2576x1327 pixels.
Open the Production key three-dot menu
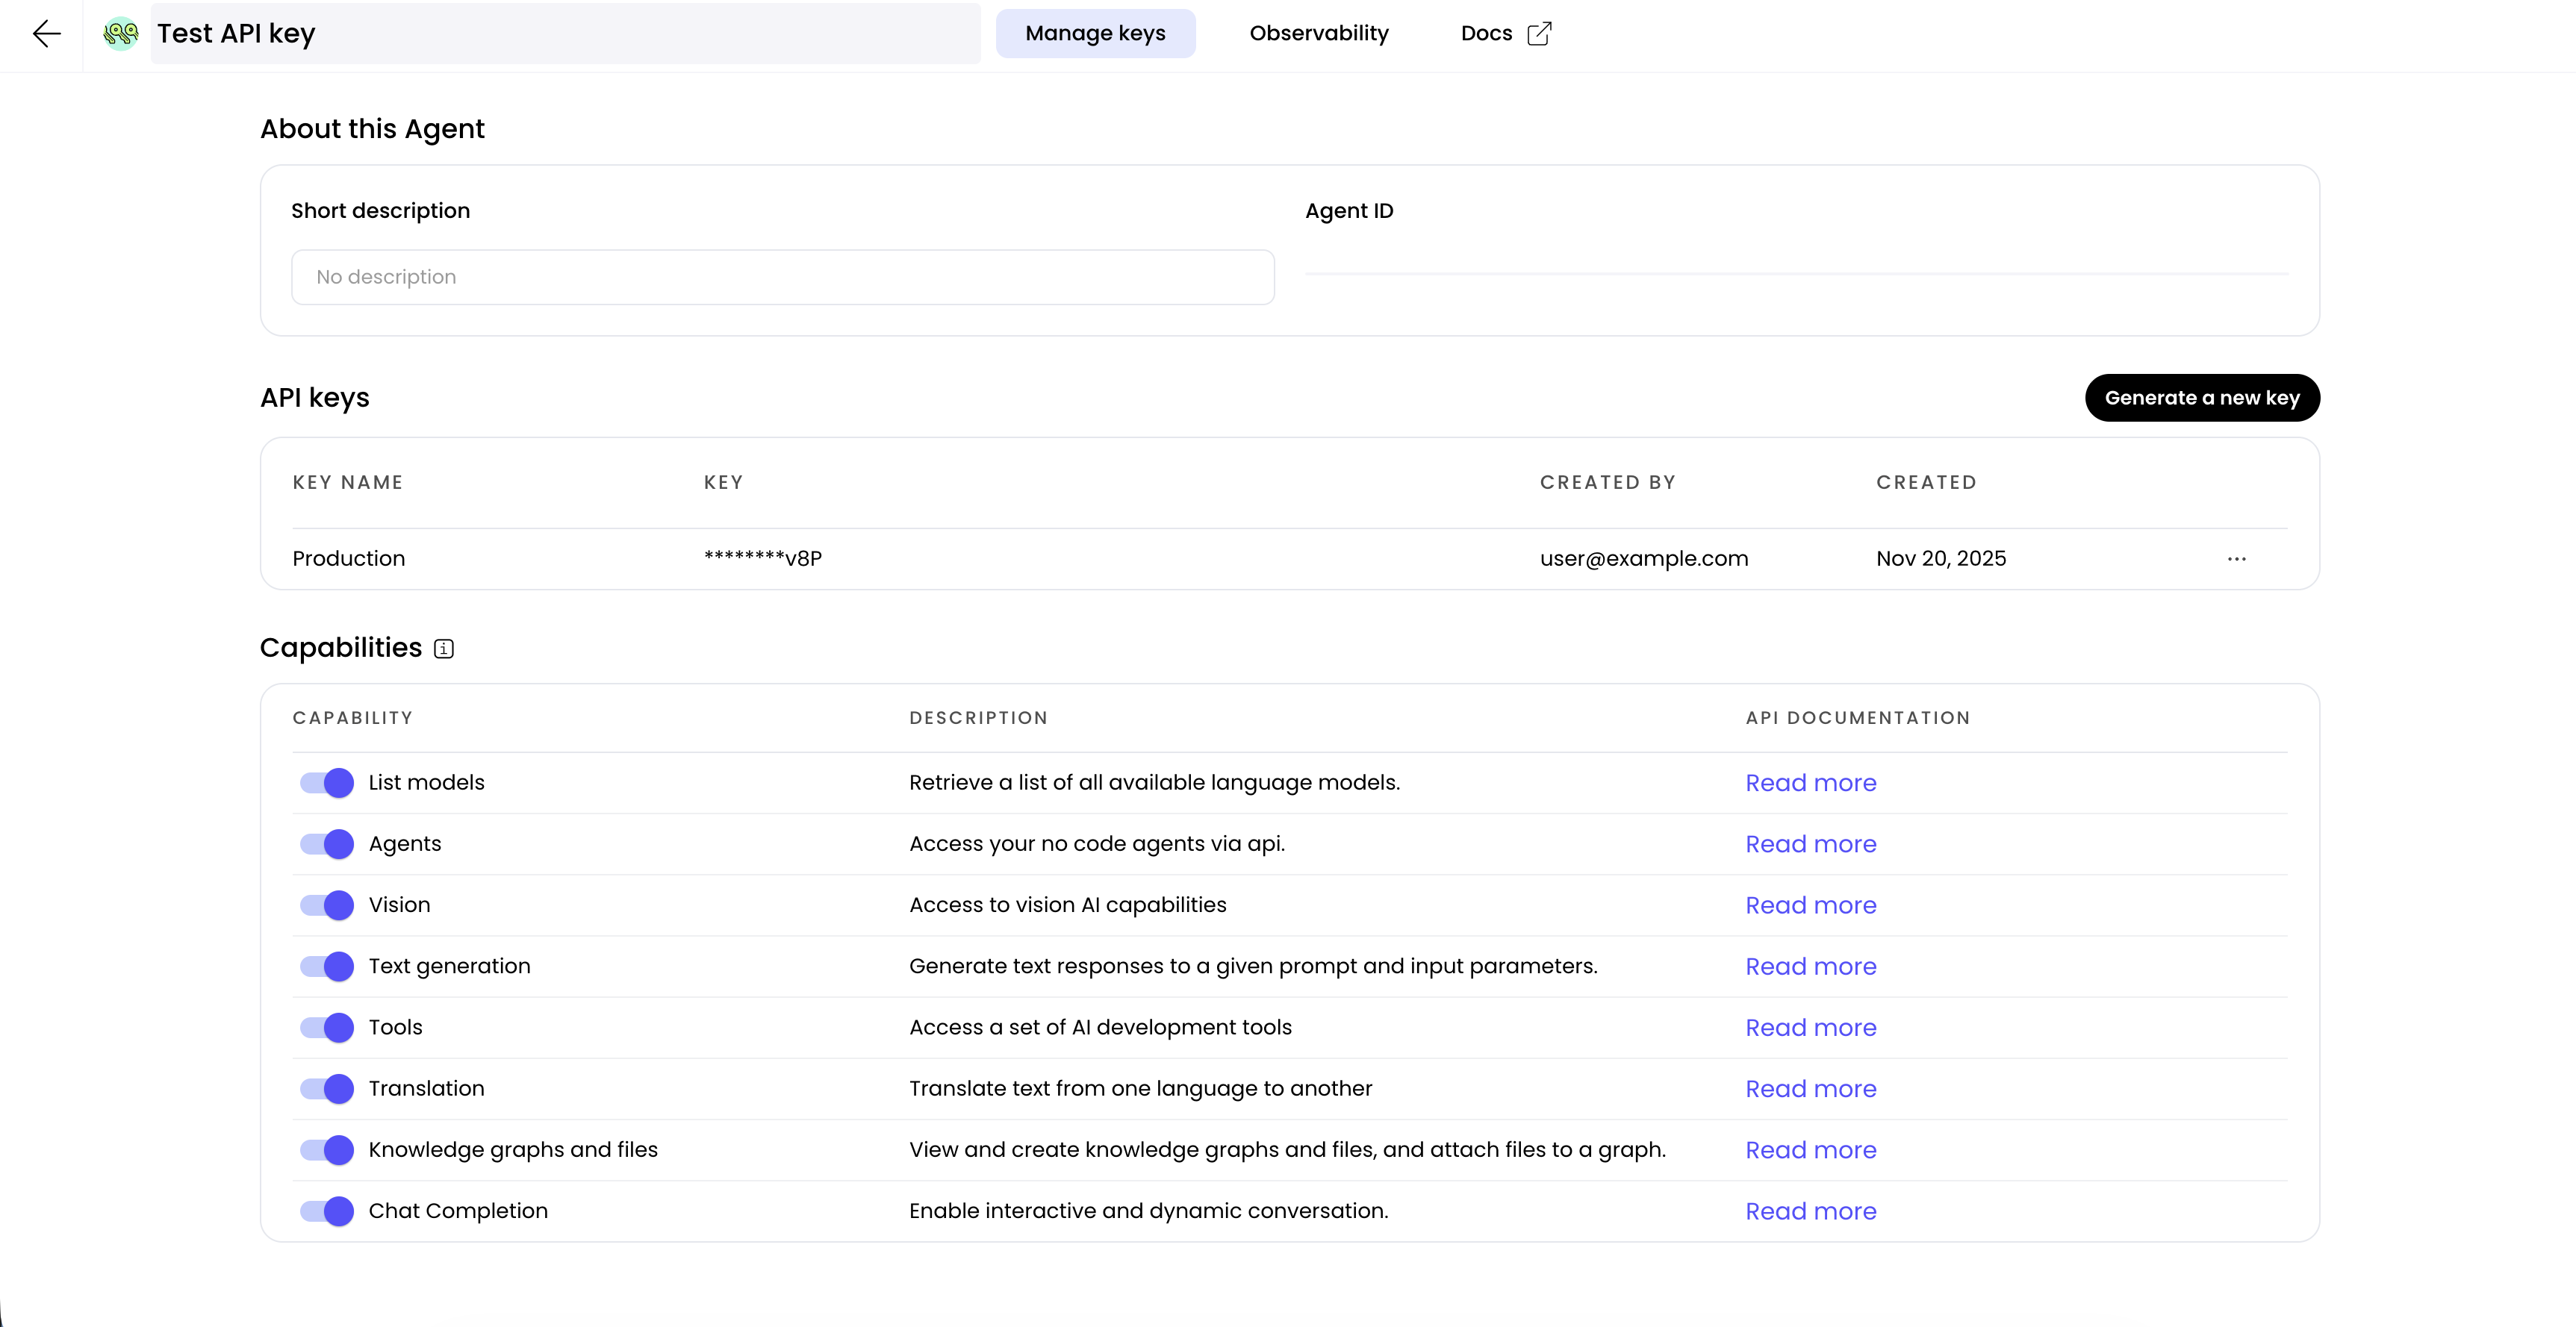click(x=2236, y=558)
